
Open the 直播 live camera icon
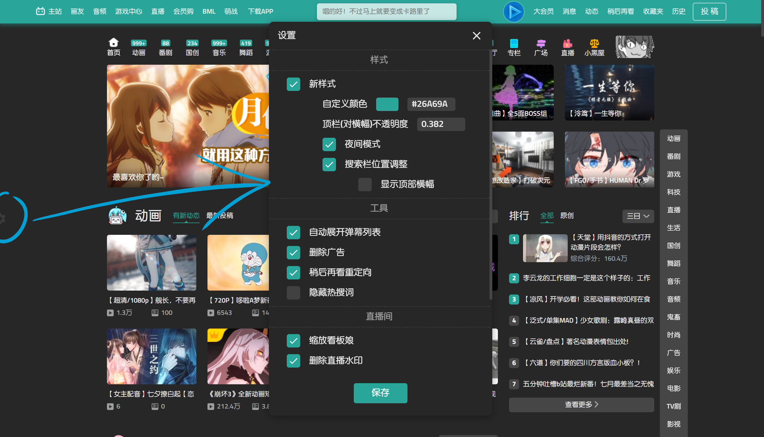(x=567, y=43)
